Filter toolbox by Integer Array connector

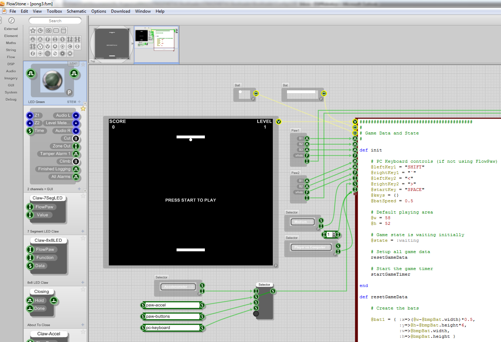[77, 39]
